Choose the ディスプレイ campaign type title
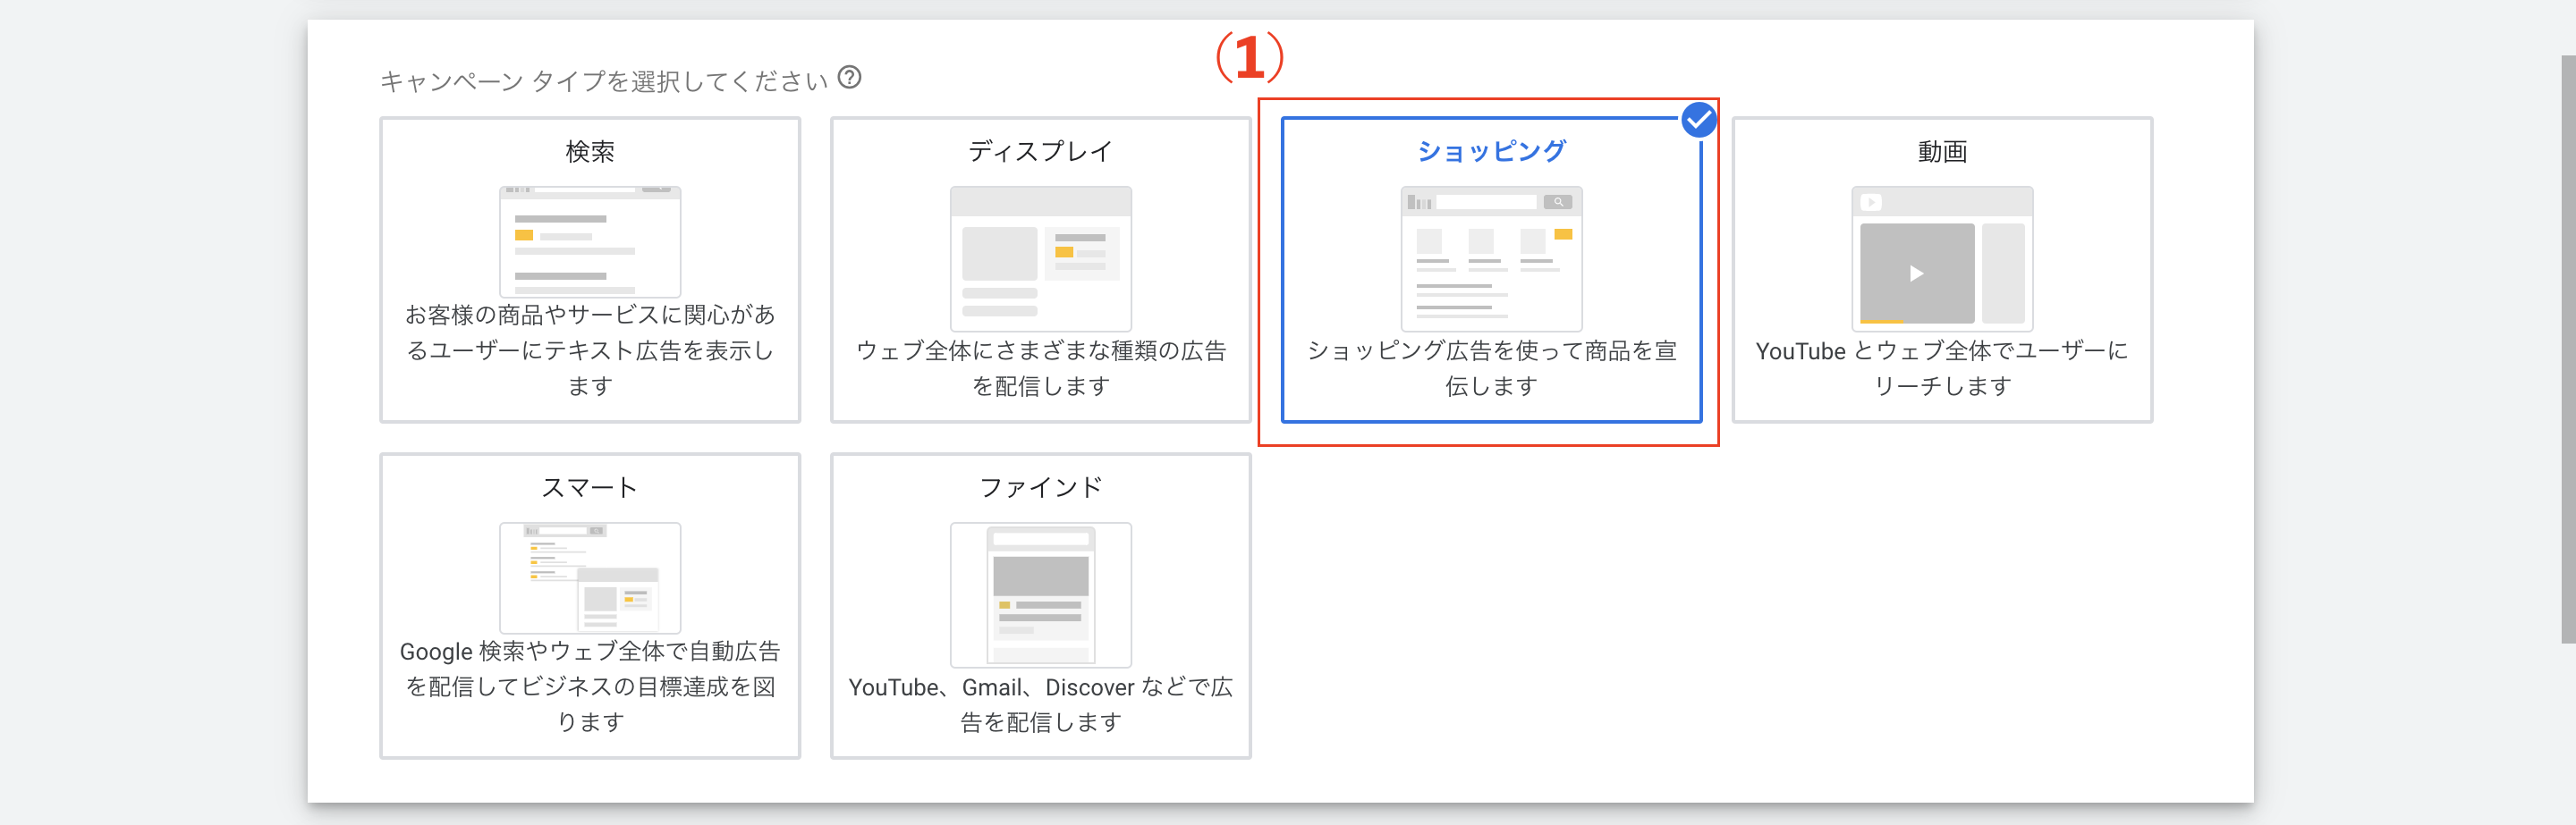This screenshot has height=825, width=2576. pos(1040,152)
